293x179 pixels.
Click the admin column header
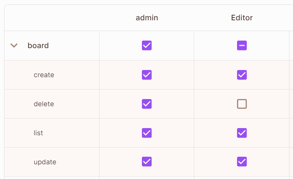pyautogui.click(x=147, y=18)
